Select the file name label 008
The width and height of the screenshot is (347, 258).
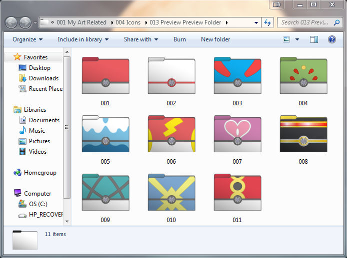303,162
